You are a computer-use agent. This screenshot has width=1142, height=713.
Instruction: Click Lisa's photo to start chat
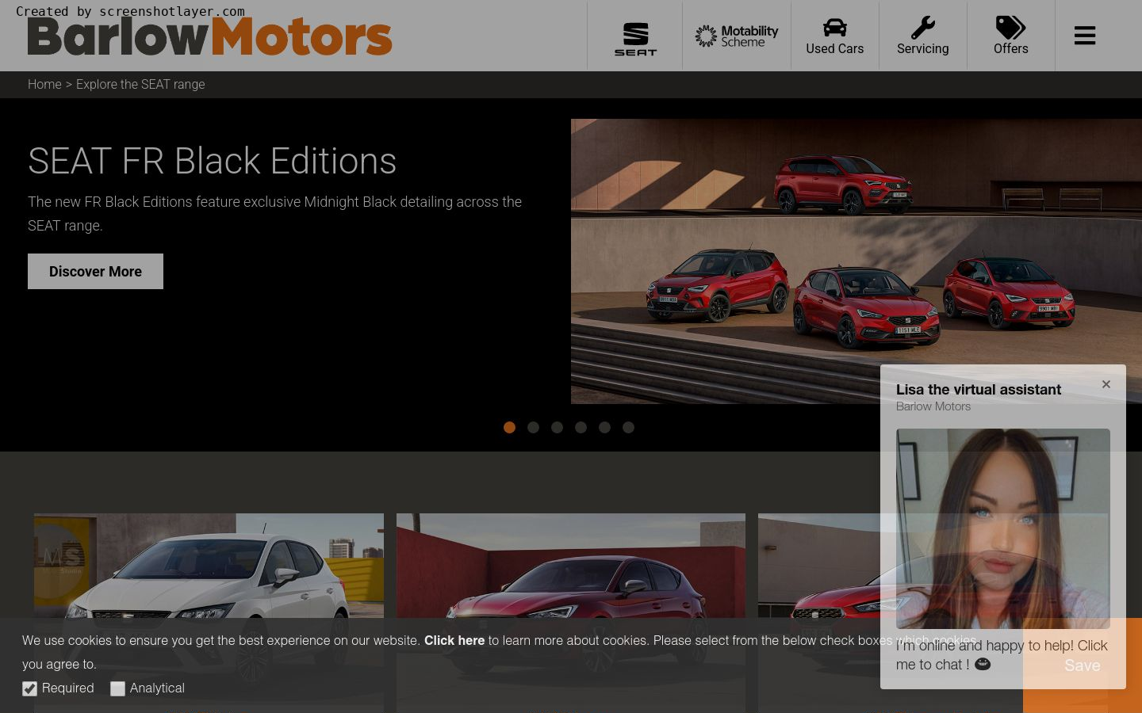(x=1003, y=528)
